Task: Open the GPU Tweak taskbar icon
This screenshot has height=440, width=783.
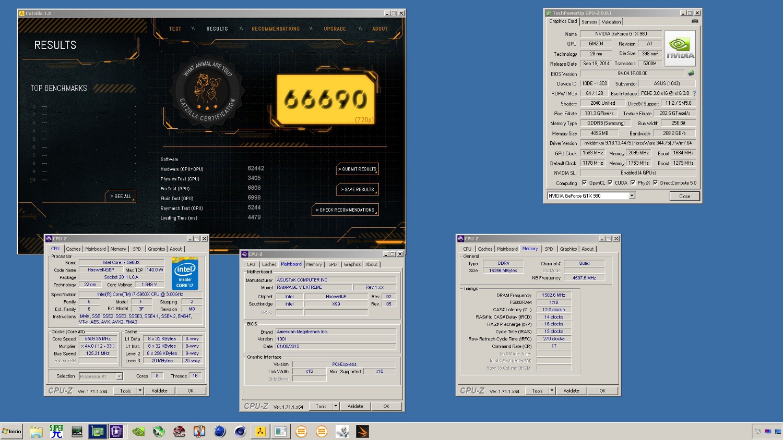Action: point(179,431)
